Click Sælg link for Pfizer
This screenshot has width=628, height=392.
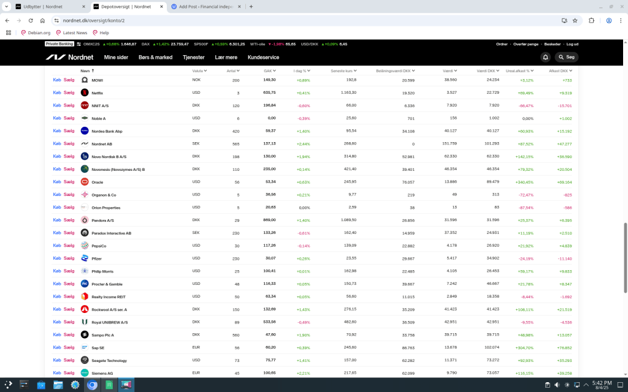coord(69,258)
